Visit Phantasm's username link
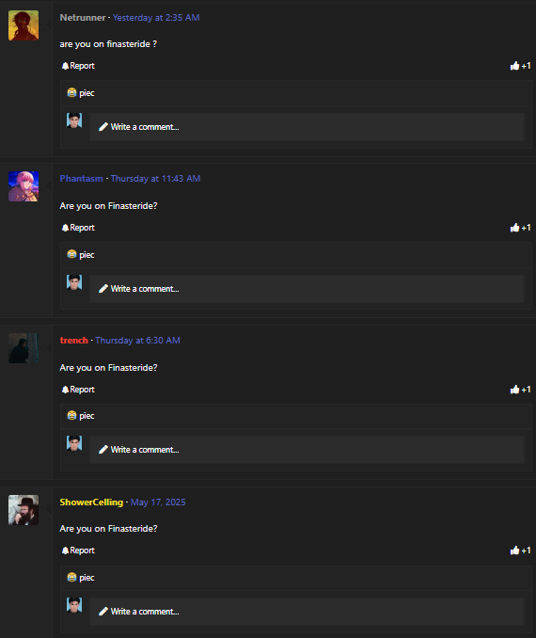 click(81, 178)
